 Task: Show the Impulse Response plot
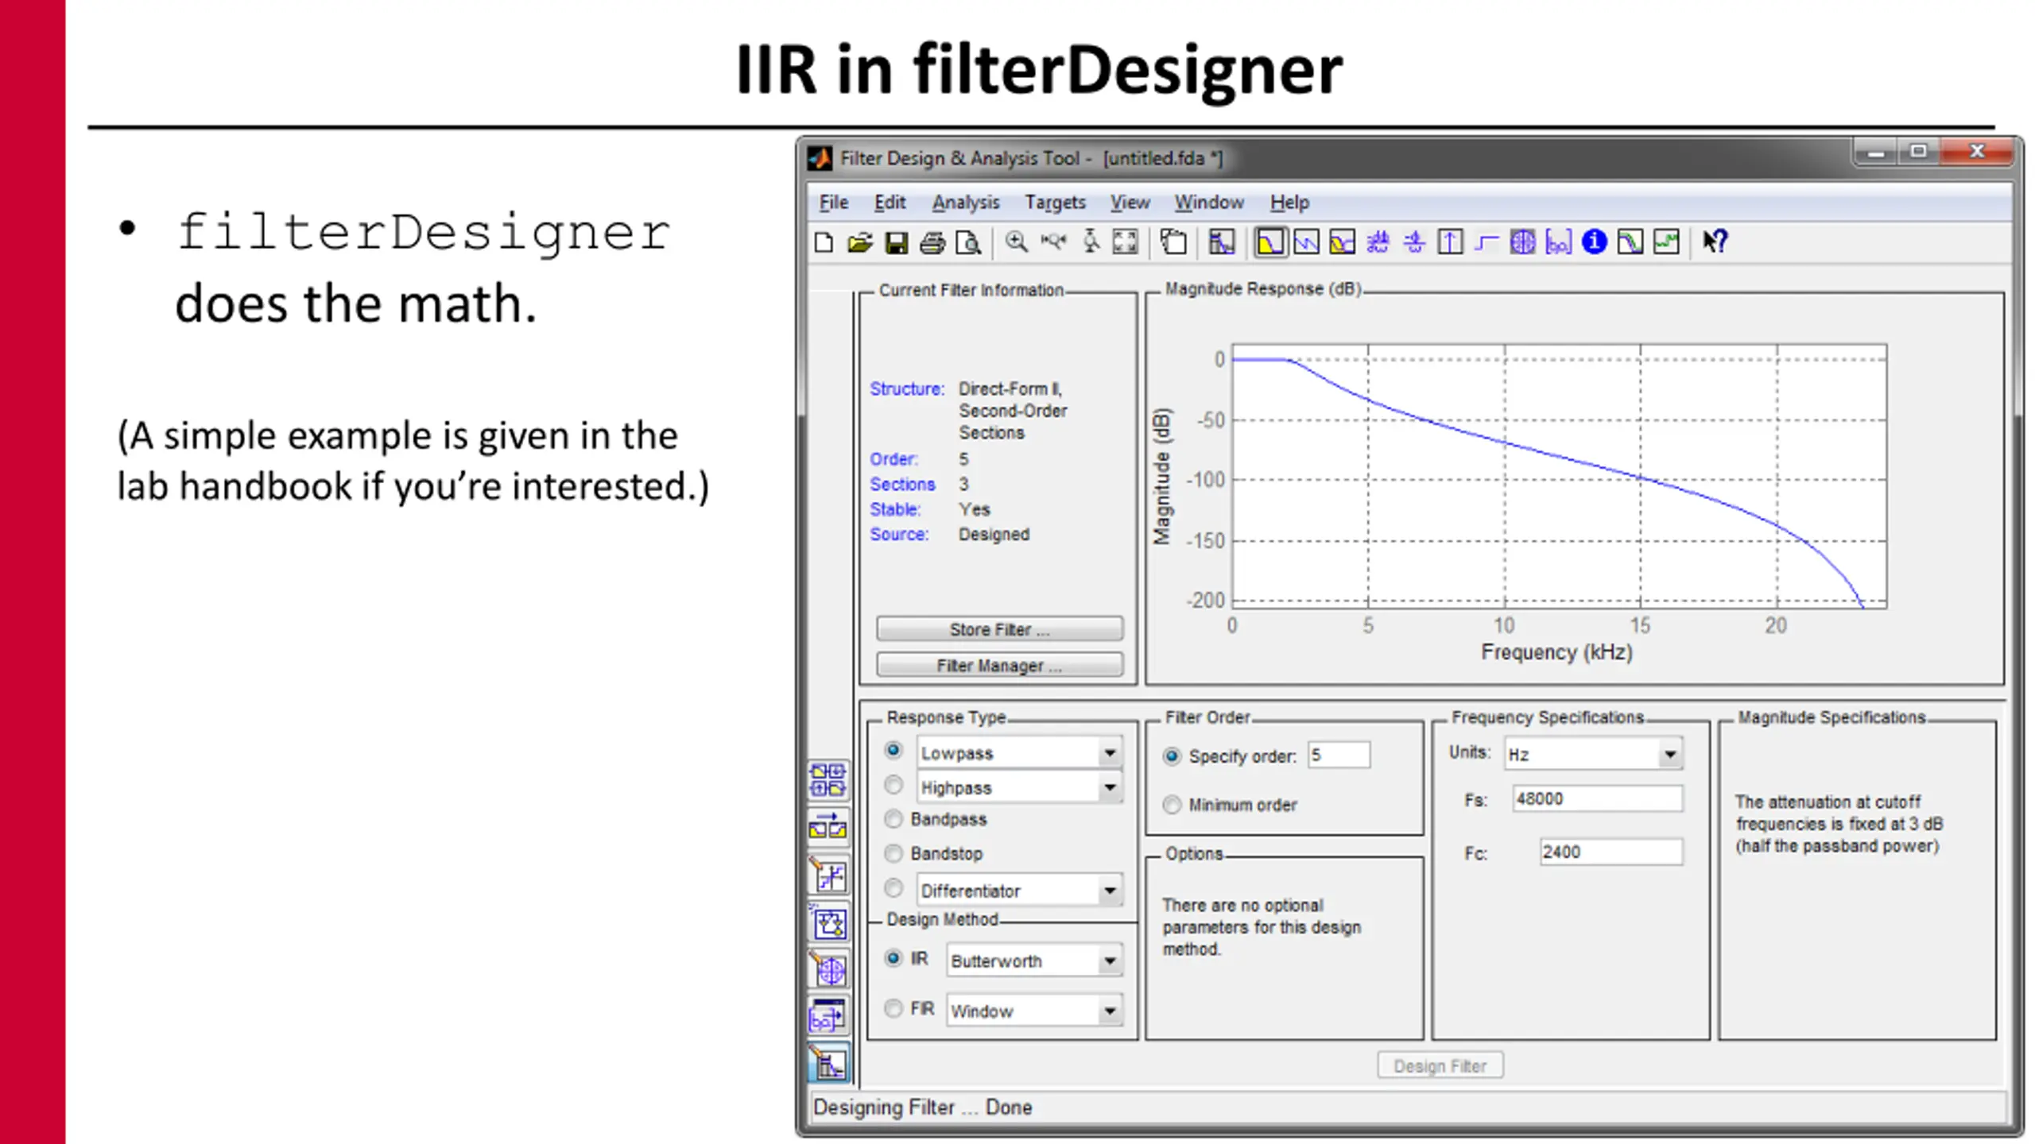(1450, 242)
